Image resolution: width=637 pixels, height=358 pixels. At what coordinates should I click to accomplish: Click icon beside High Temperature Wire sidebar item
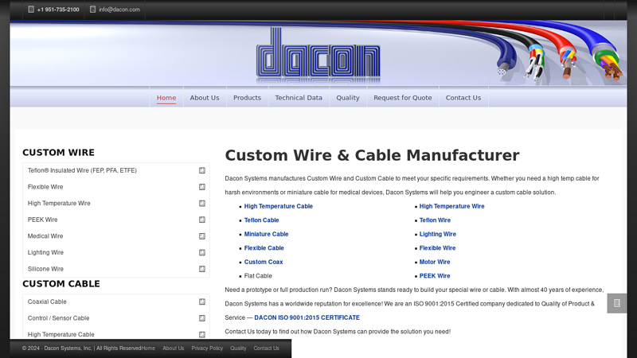(202, 204)
